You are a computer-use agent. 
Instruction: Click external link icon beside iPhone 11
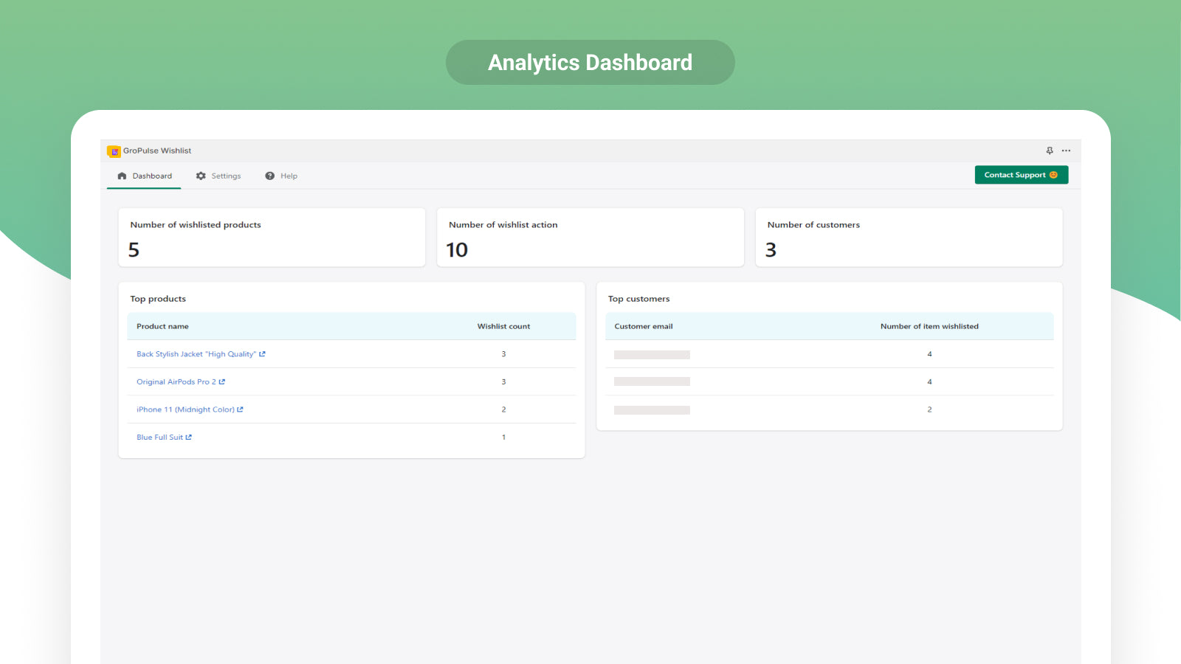(240, 409)
